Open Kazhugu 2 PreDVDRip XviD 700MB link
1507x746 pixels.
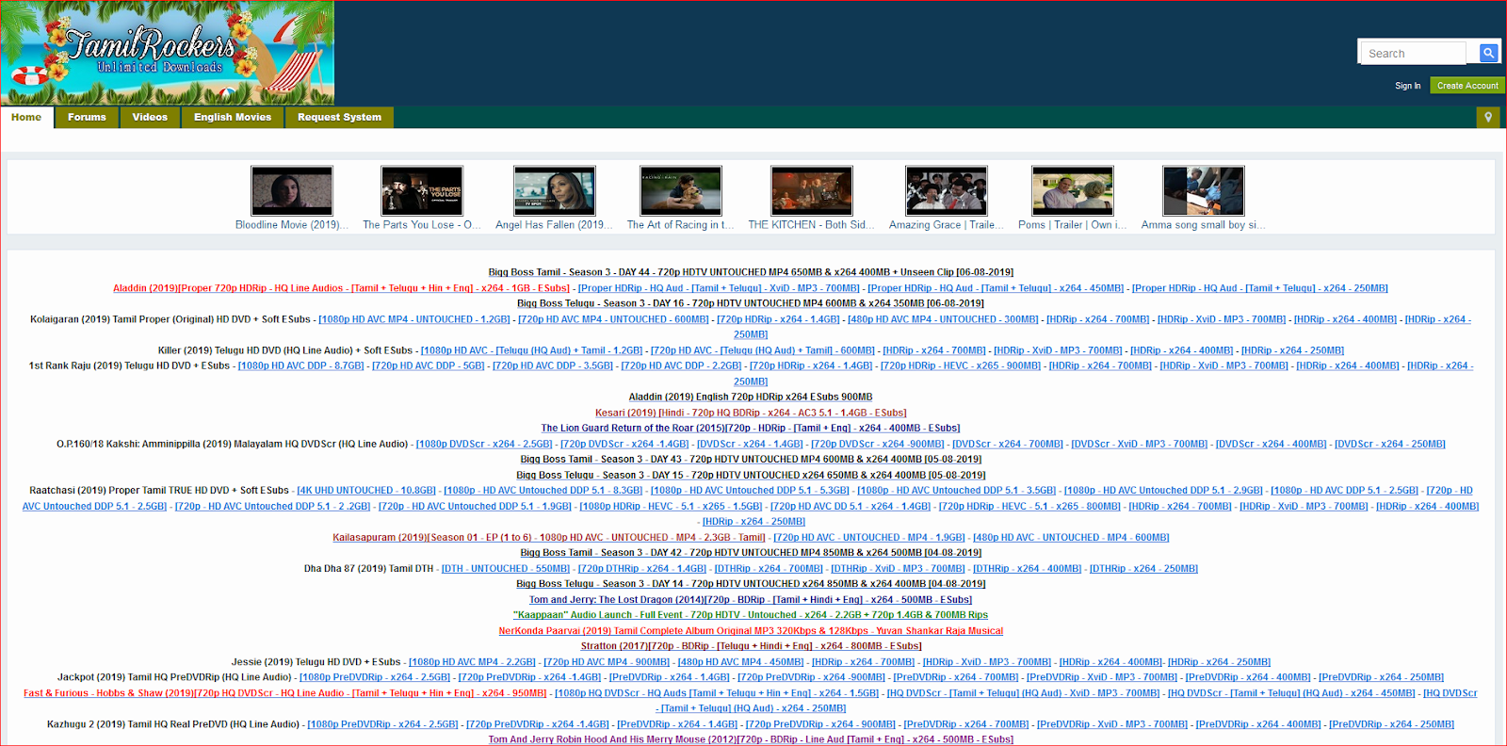point(1112,724)
